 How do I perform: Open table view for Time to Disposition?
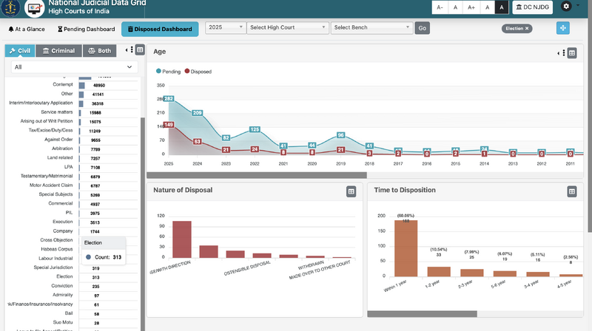[x=572, y=191]
